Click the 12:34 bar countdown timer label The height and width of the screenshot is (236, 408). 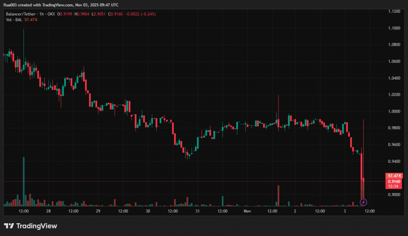click(394, 186)
